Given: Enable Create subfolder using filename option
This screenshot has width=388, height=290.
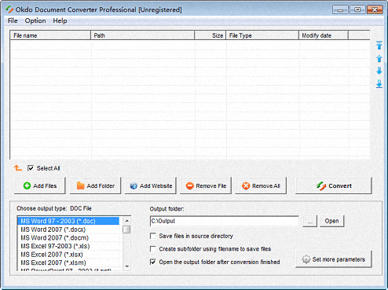Looking at the screenshot, I should (153, 248).
